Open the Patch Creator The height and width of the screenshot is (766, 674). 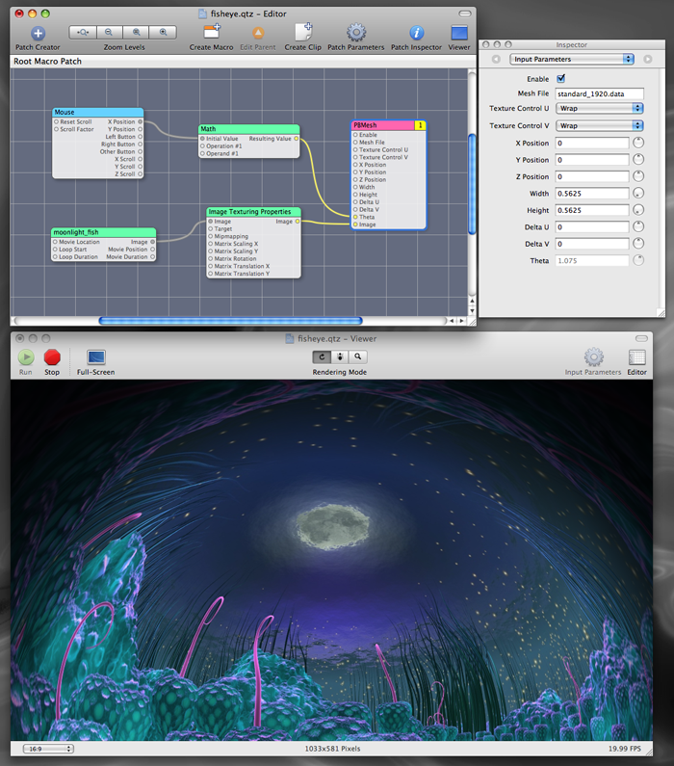pyautogui.click(x=38, y=34)
